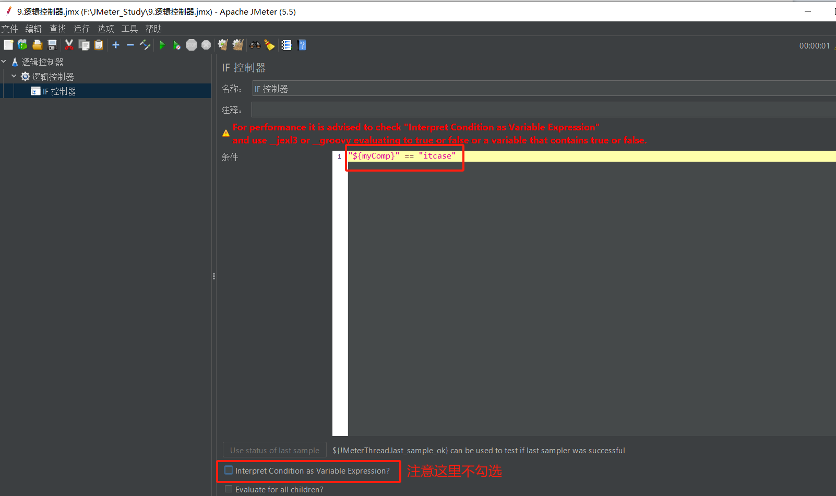Reset search with yellow broom icon
The image size is (836, 496).
[x=269, y=45]
